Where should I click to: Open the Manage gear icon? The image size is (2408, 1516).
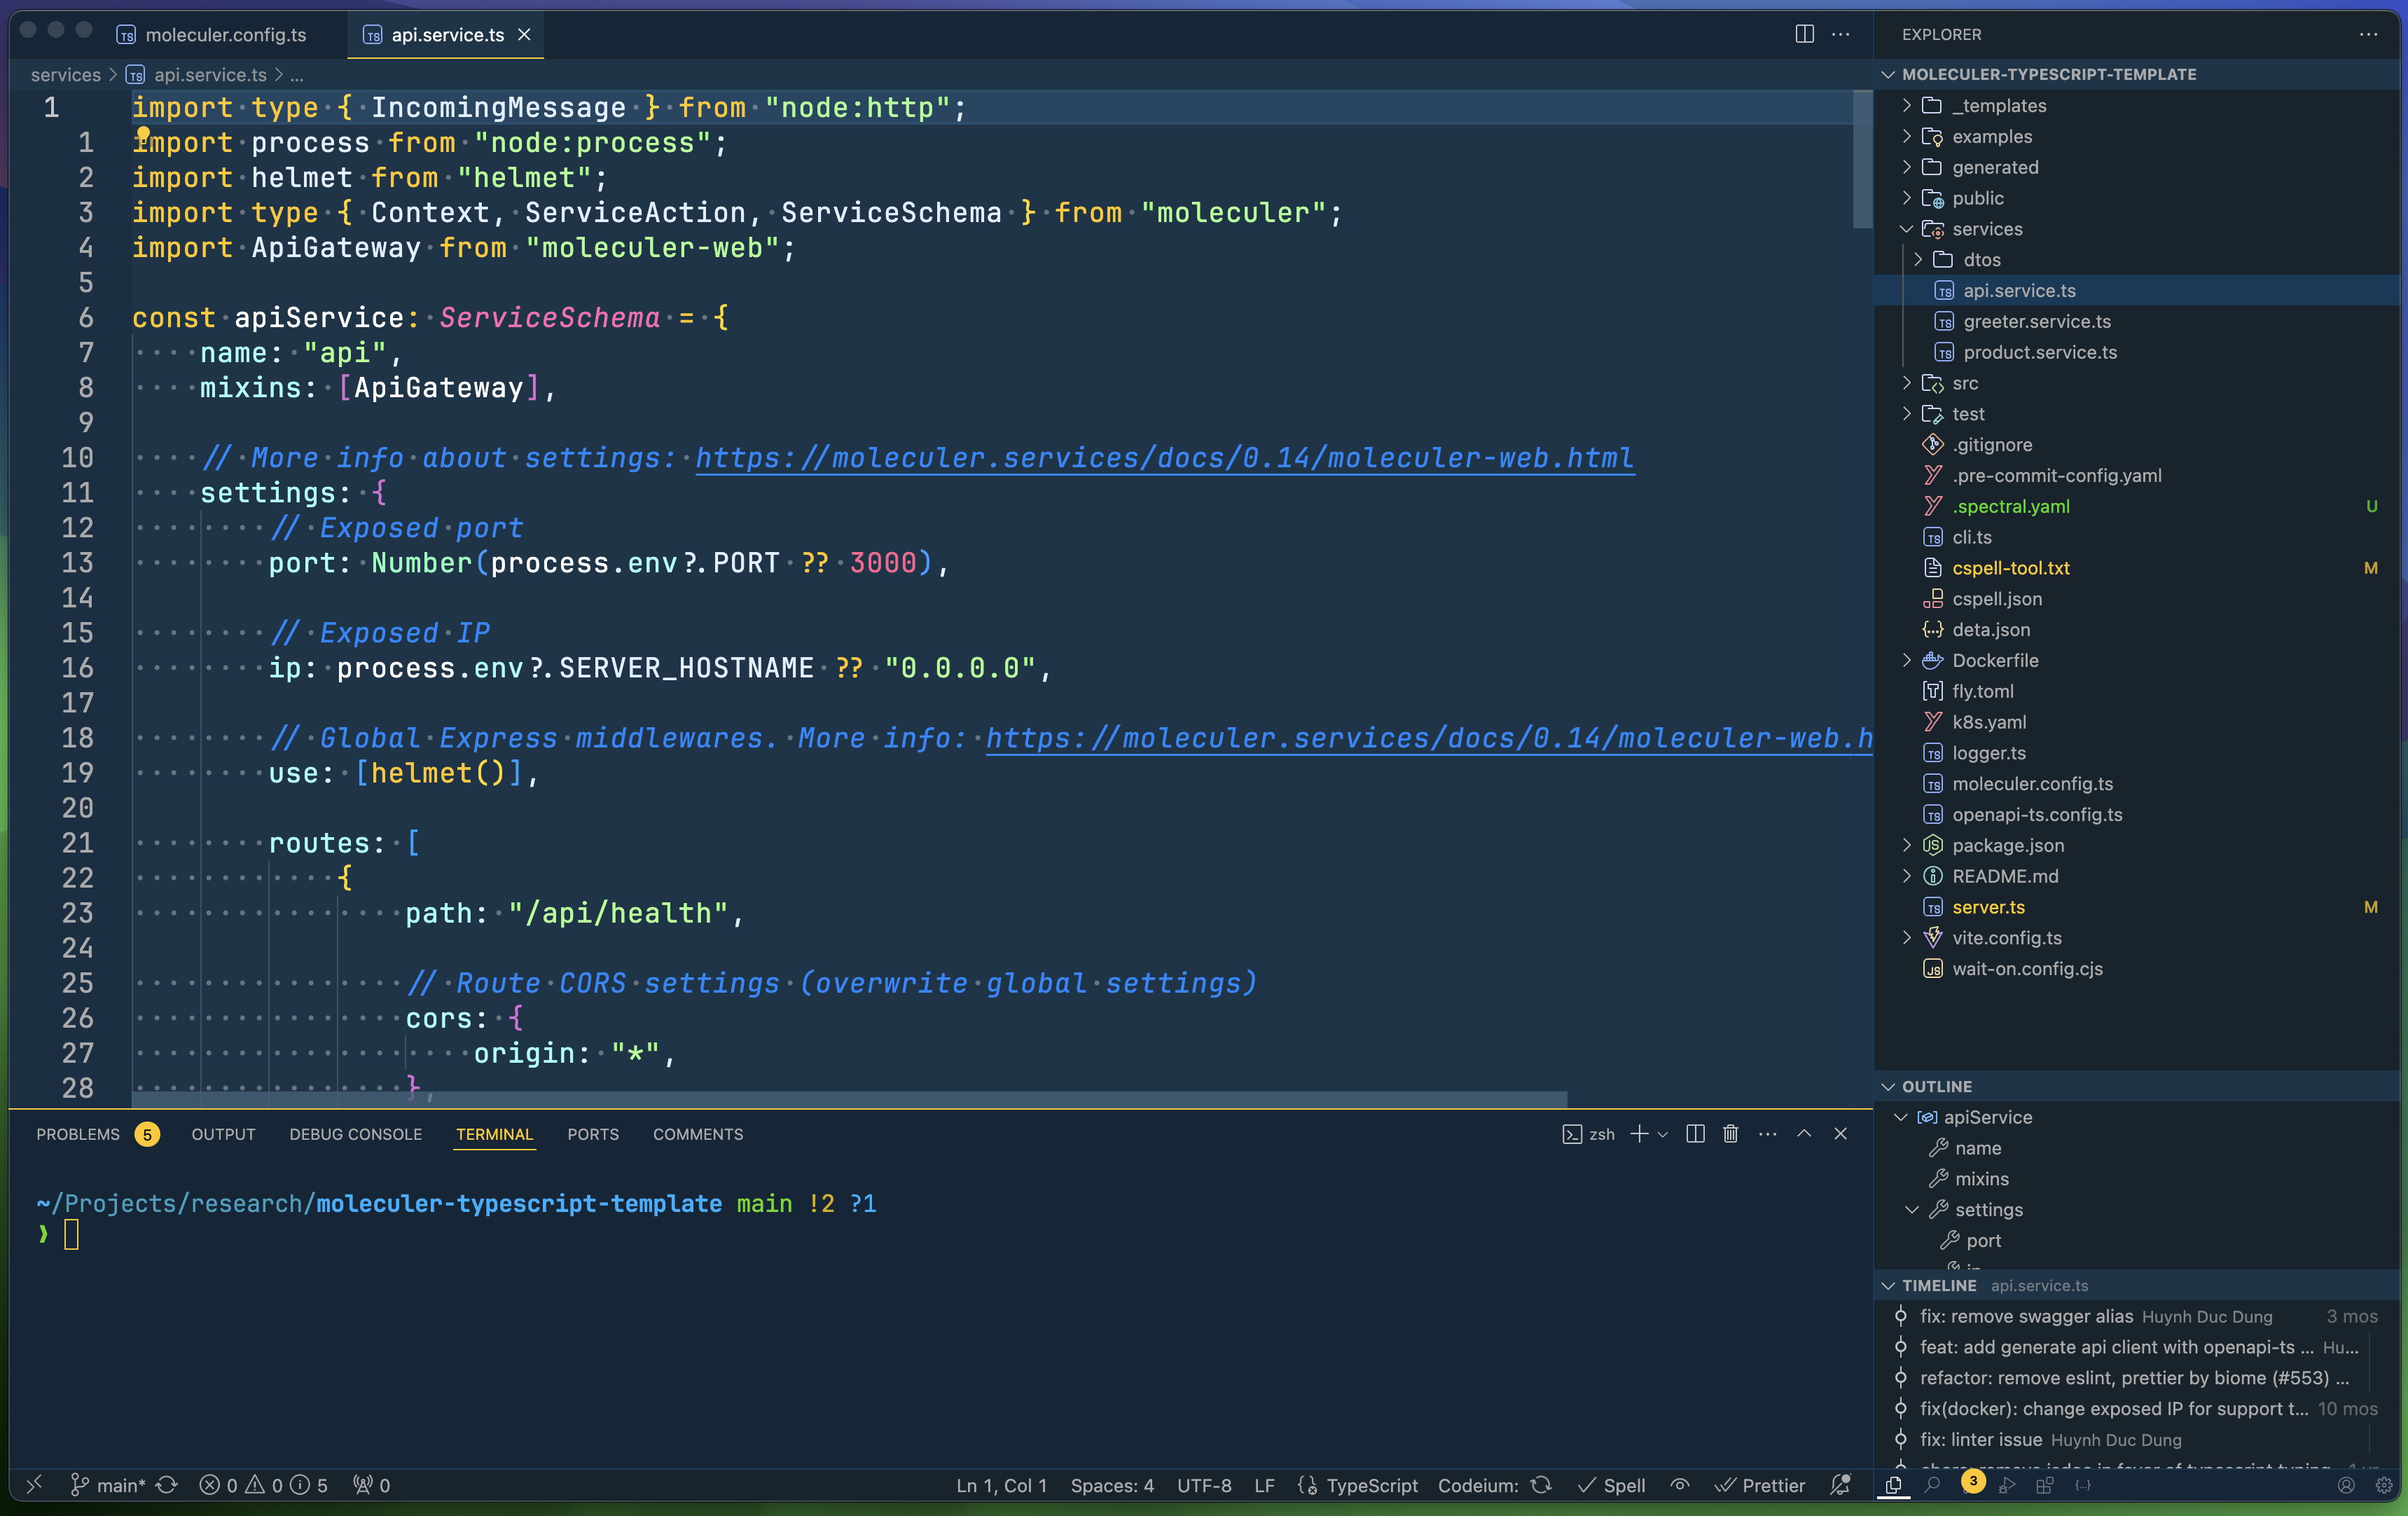click(2384, 1485)
